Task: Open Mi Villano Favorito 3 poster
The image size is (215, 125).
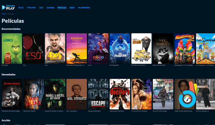Action: pos(141,48)
